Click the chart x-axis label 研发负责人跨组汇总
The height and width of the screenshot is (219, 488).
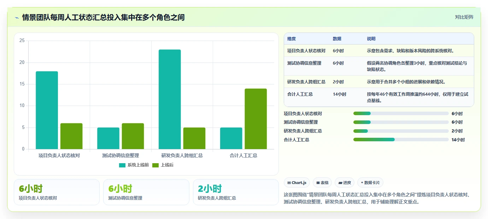[182, 155]
